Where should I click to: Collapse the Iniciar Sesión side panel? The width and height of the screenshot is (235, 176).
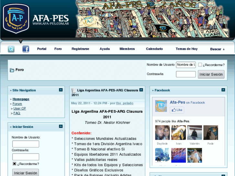[61, 126]
